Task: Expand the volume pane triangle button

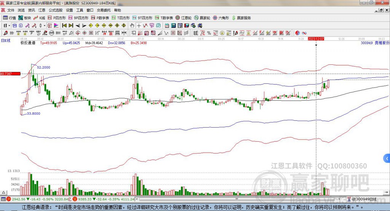Action: tap(3, 192)
